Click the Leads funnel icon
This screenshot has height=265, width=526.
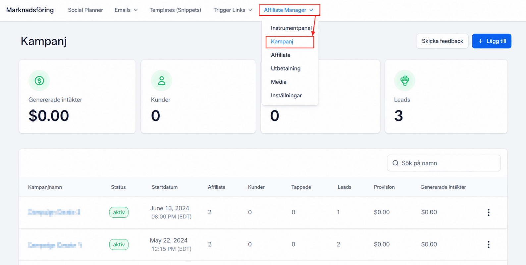tap(404, 80)
